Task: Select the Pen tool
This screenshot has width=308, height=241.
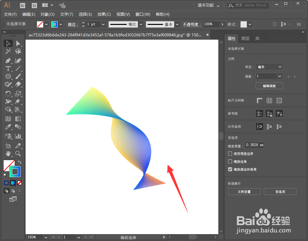Action: [x=8, y=61]
